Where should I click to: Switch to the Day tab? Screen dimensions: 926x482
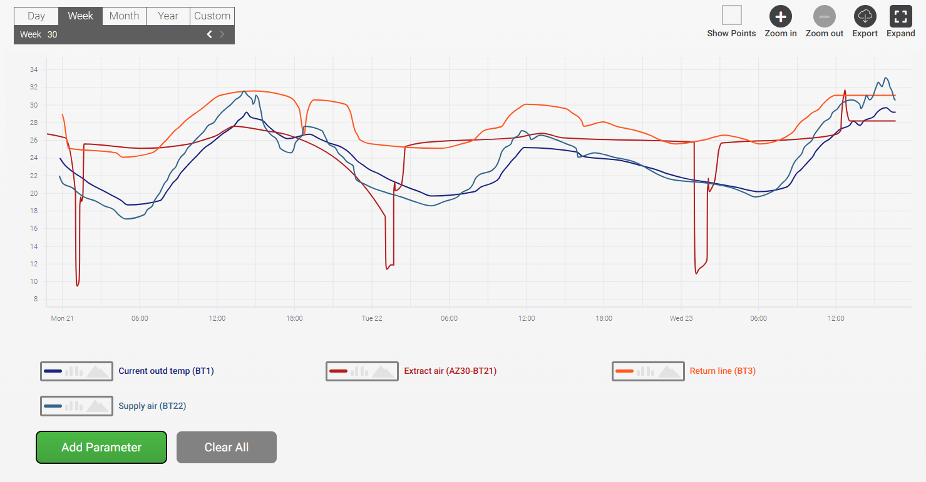click(x=36, y=16)
